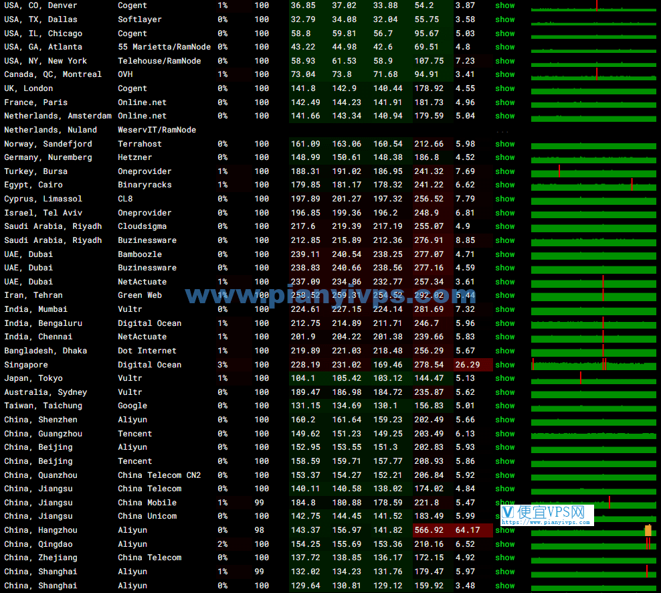Open 'show' in the Singapore Digital Ocean row
The width and height of the screenshot is (661, 593).
[504, 365]
